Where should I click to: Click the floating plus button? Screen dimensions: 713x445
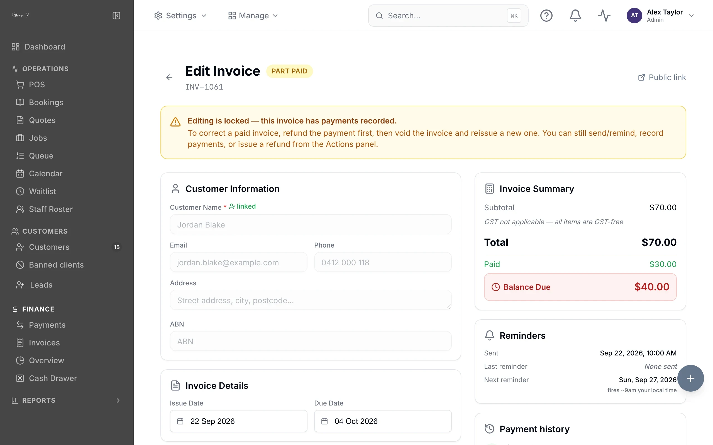[x=690, y=378]
